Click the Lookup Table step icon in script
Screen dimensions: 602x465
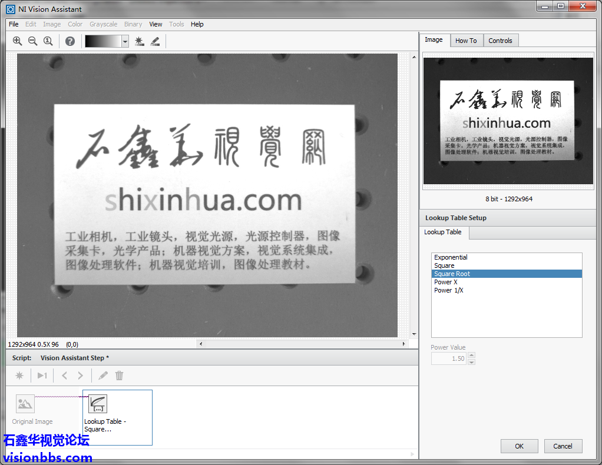click(x=98, y=404)
